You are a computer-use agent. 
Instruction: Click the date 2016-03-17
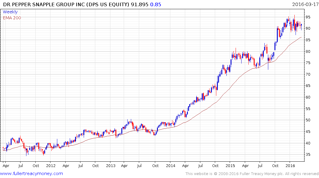[x=305, y=4]
